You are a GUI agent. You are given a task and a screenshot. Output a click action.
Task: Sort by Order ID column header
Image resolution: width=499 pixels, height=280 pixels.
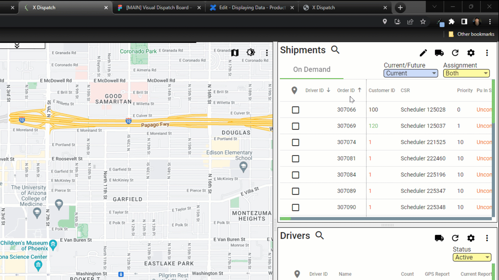346,90
